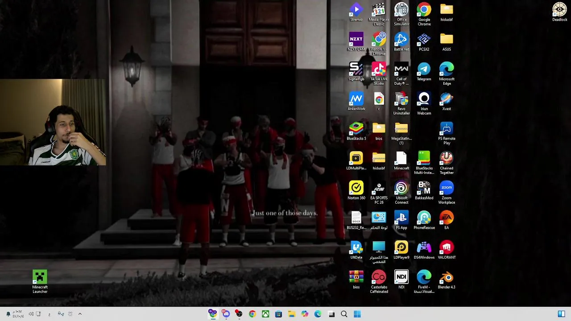
Task: Open the Deadlock desktop shortcut
Action: [x=559, y=12]
